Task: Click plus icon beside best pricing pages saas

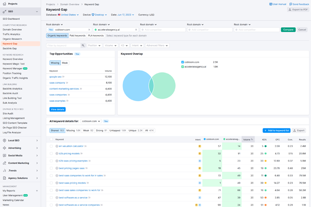Action: point(57,168)
